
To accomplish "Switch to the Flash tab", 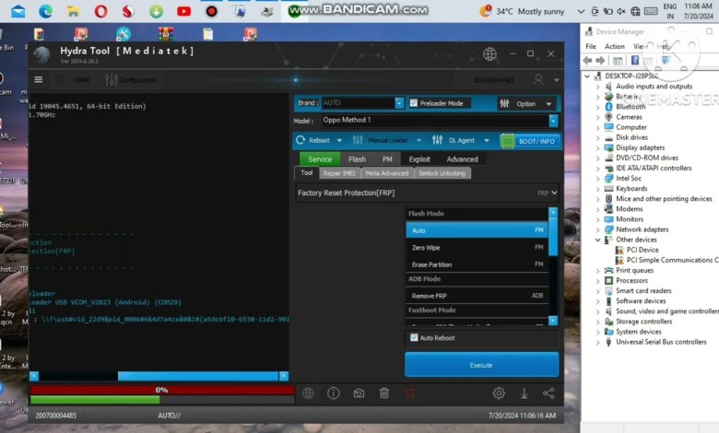I will [x=357, y=159].
